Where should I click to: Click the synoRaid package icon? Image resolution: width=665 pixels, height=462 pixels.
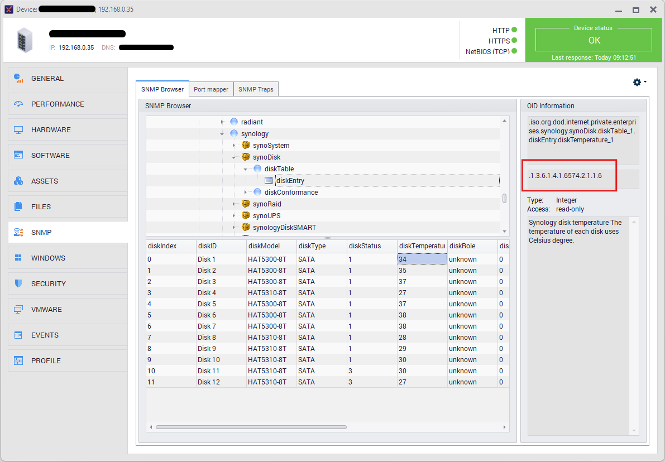click(245, 204)
